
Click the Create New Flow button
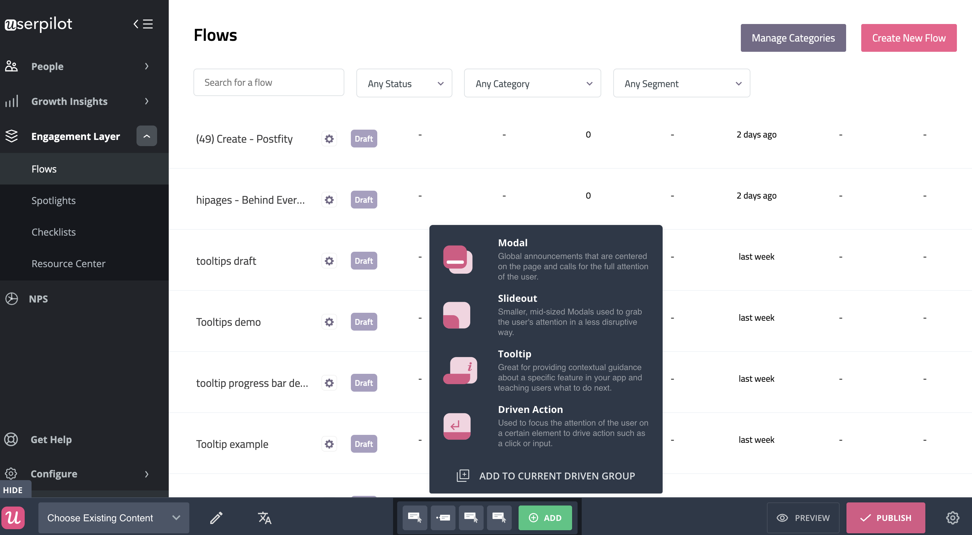click(x=909, y=38)
